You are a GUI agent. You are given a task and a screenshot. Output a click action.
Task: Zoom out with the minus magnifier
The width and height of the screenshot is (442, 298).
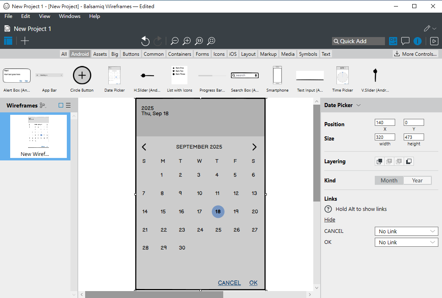(174, 41)
